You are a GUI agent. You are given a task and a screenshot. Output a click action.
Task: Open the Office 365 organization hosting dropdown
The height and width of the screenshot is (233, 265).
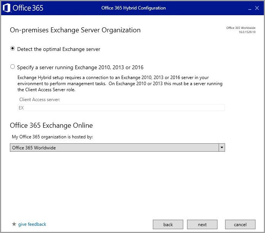[114, 147]
